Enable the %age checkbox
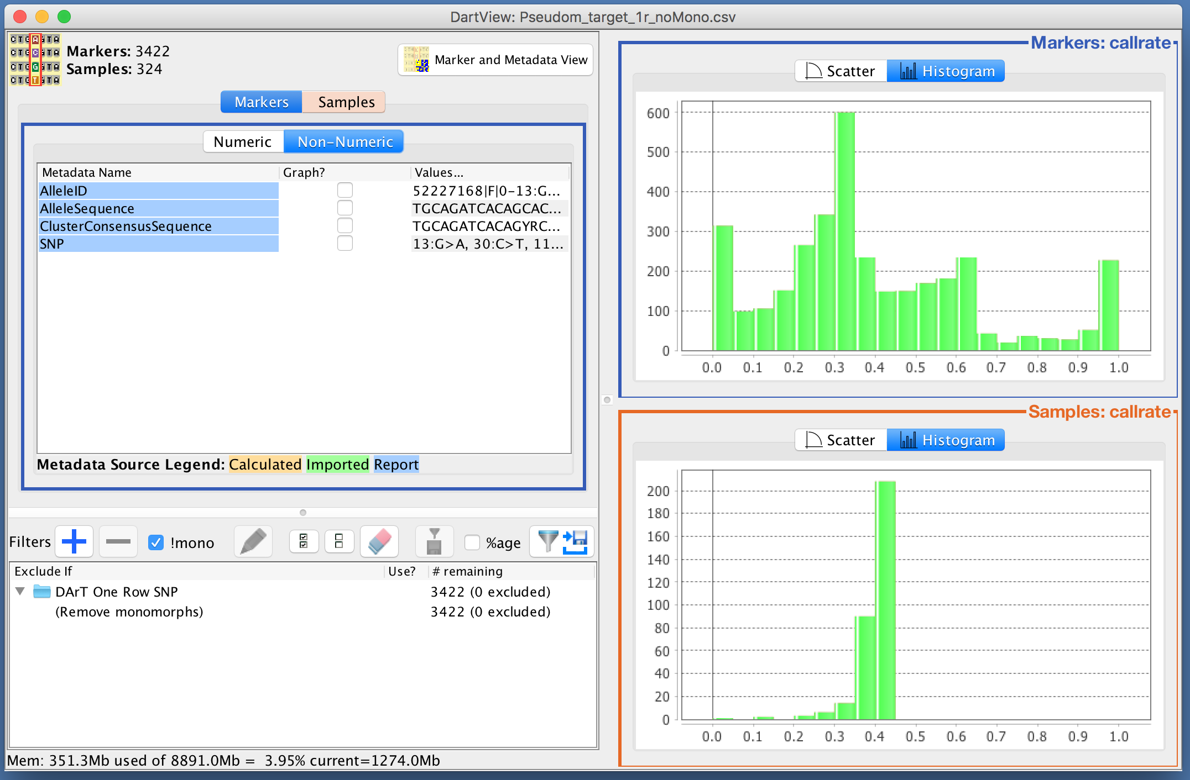Viewport: 1190px width, 780px height. pyautogui.click(x=472, y=542)
